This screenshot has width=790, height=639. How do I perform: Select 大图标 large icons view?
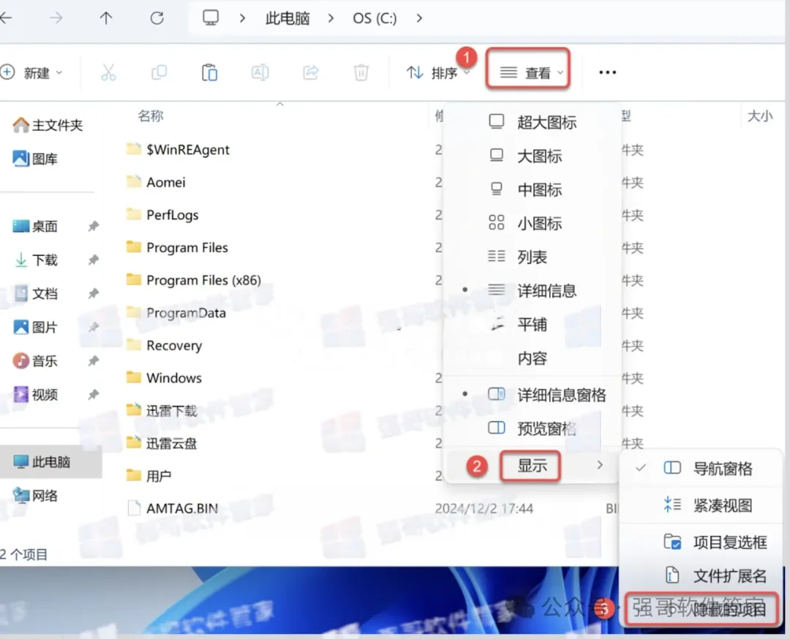532,156
